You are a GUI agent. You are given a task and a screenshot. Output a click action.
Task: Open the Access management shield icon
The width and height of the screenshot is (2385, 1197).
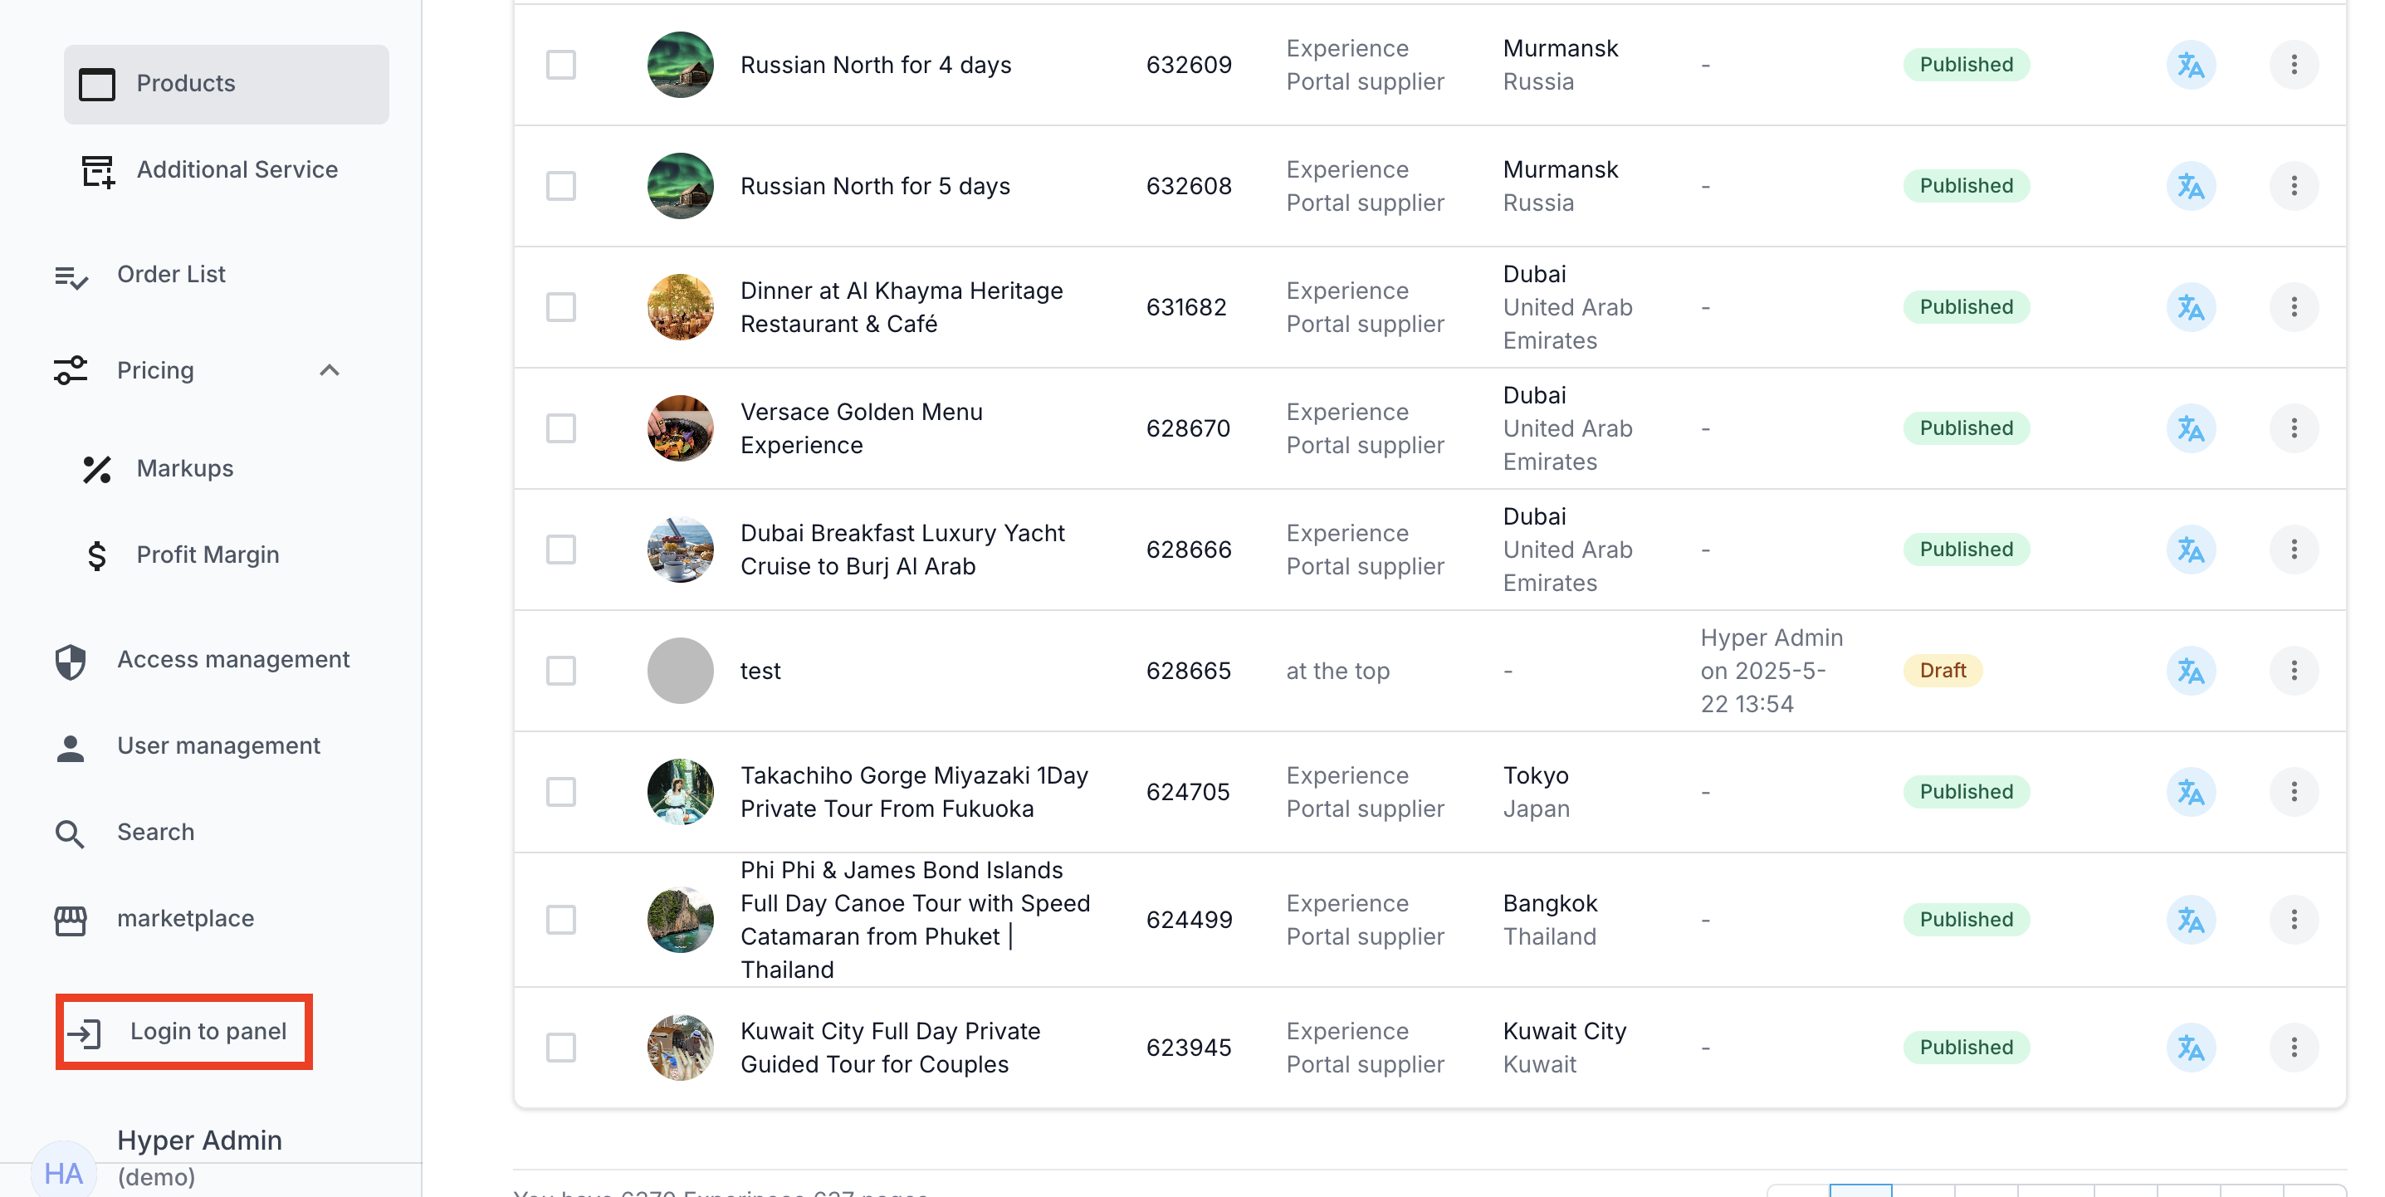pyautogui.click(x=71, y=659)
